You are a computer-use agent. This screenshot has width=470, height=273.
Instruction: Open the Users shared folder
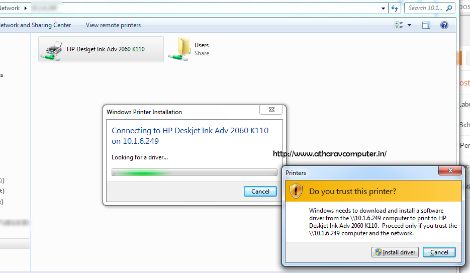coord(189,49)
